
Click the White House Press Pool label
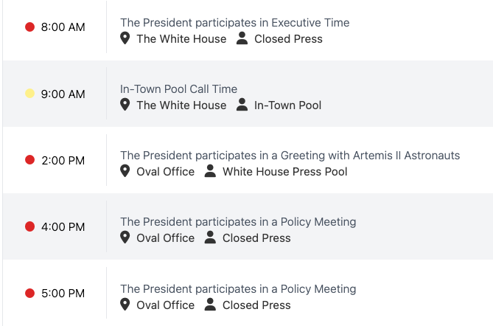coord(284,172)
